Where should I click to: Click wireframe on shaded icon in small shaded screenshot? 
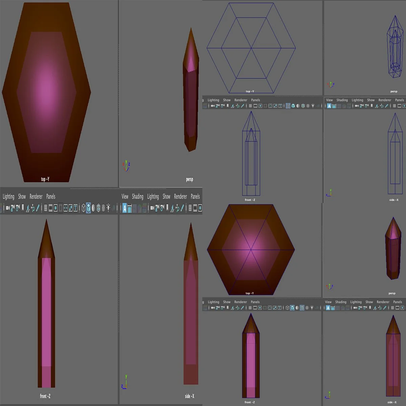pyautogui.click(x=302, y=308)
